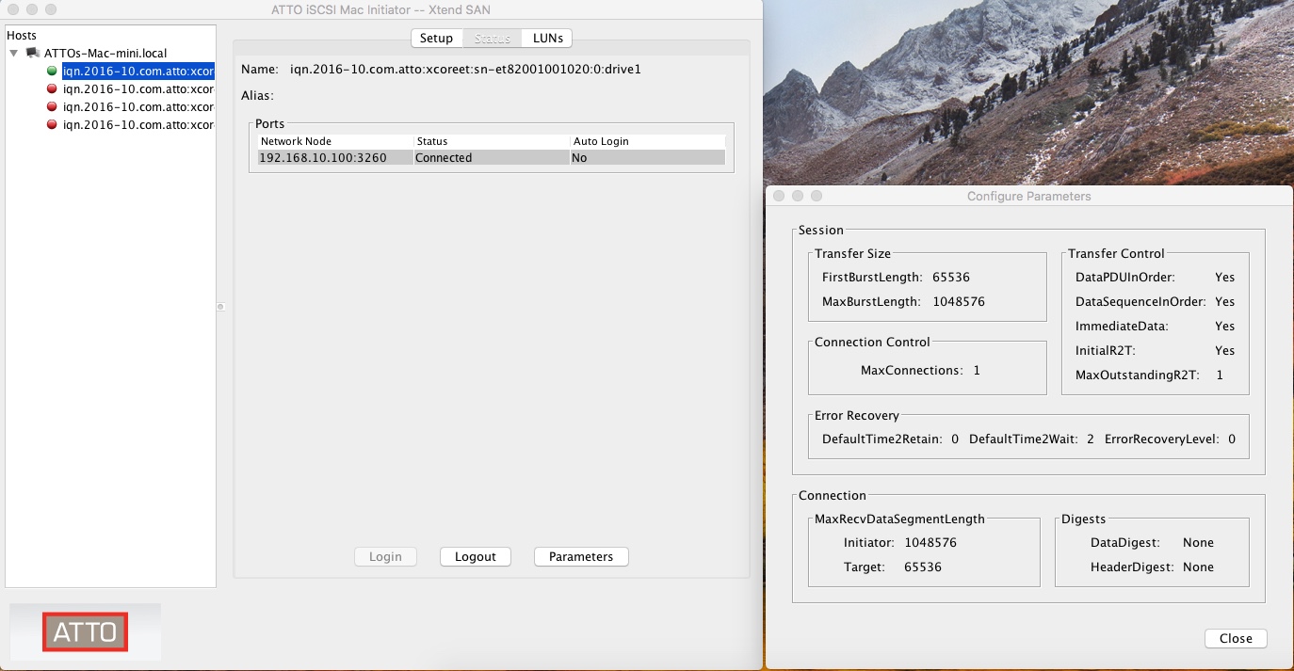The height and width of the screenshot is (671, 1294).
Task: Click the red status icon of third target
Action: pyautogui.click(x=52, y=106)
